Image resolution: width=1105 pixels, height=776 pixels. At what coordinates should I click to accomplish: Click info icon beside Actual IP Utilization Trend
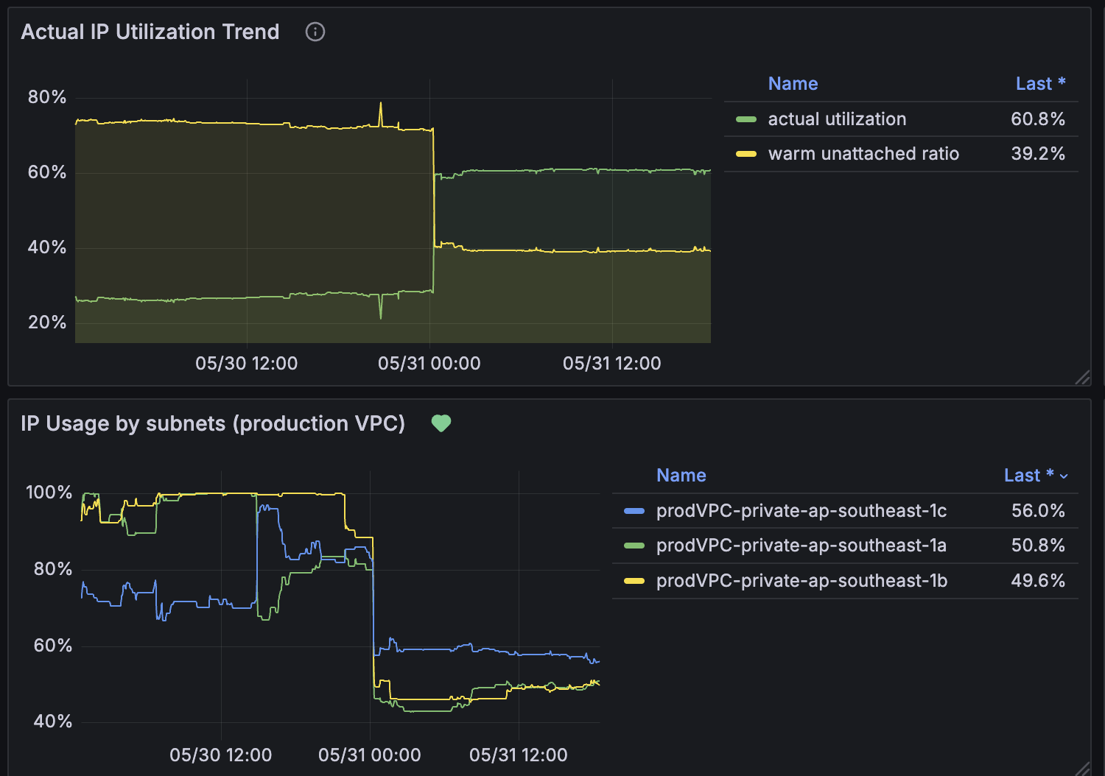pyautogui.click(x=315, y=32)
